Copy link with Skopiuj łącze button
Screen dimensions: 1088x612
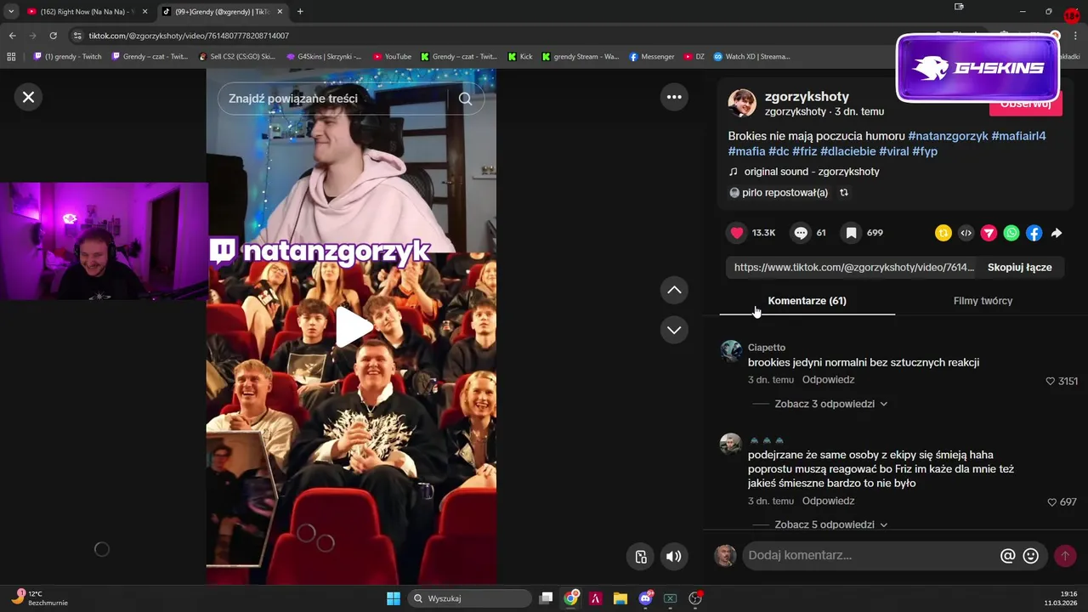(x=1019, y=267)
